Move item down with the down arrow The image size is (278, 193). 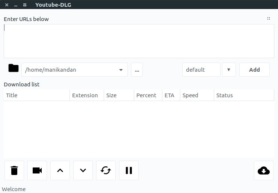click(x=83, y=170)
